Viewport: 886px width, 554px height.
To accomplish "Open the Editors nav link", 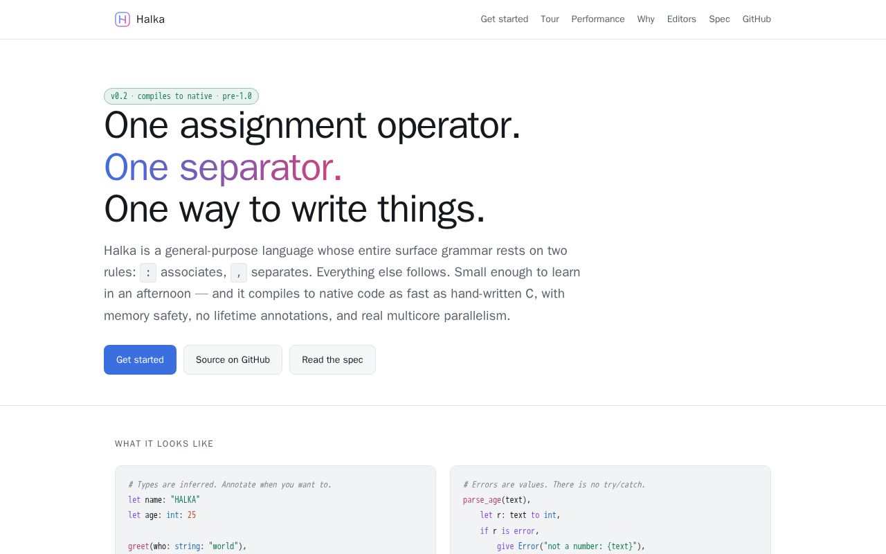I will [x=682, y=19].
